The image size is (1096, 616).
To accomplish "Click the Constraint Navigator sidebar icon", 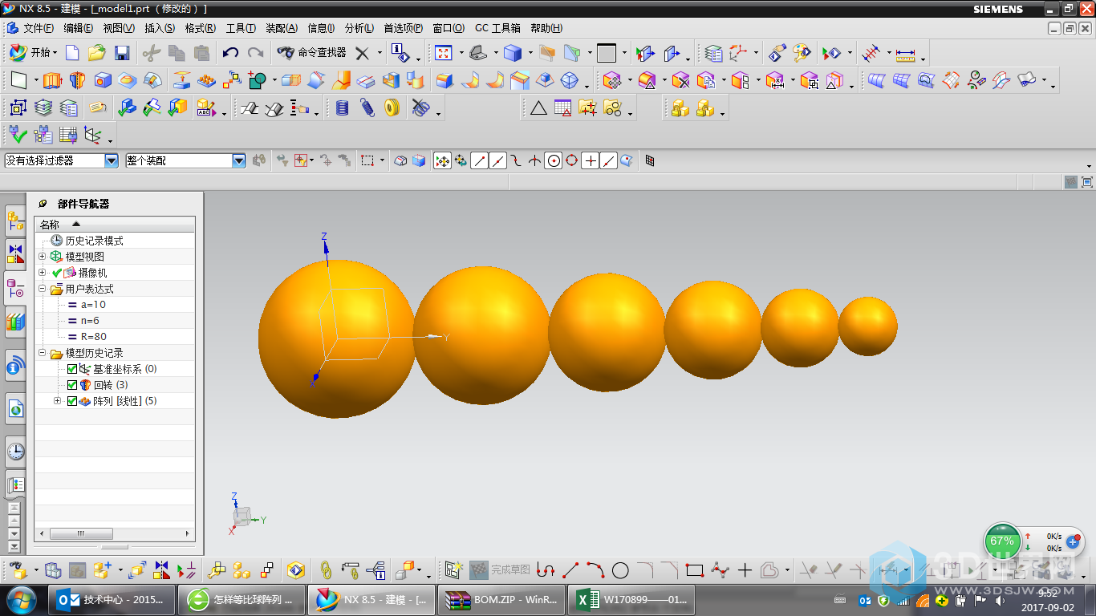I will (x=15, y=255).
